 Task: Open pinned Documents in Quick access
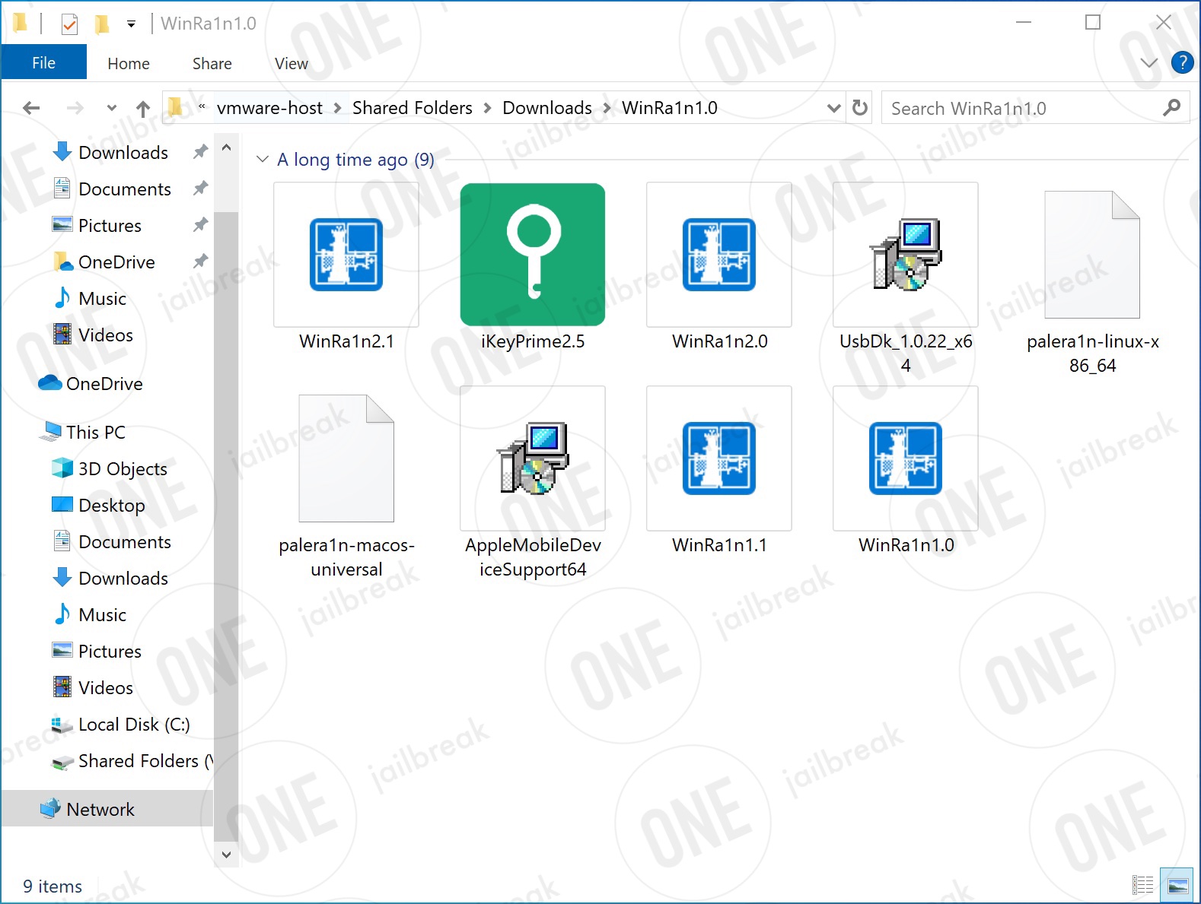124,189
